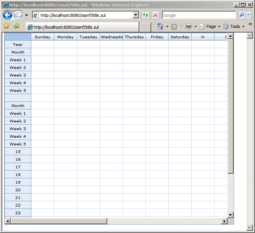Click row header 21
Viewport: 255px width, 233px height.
tap(18, 197)
